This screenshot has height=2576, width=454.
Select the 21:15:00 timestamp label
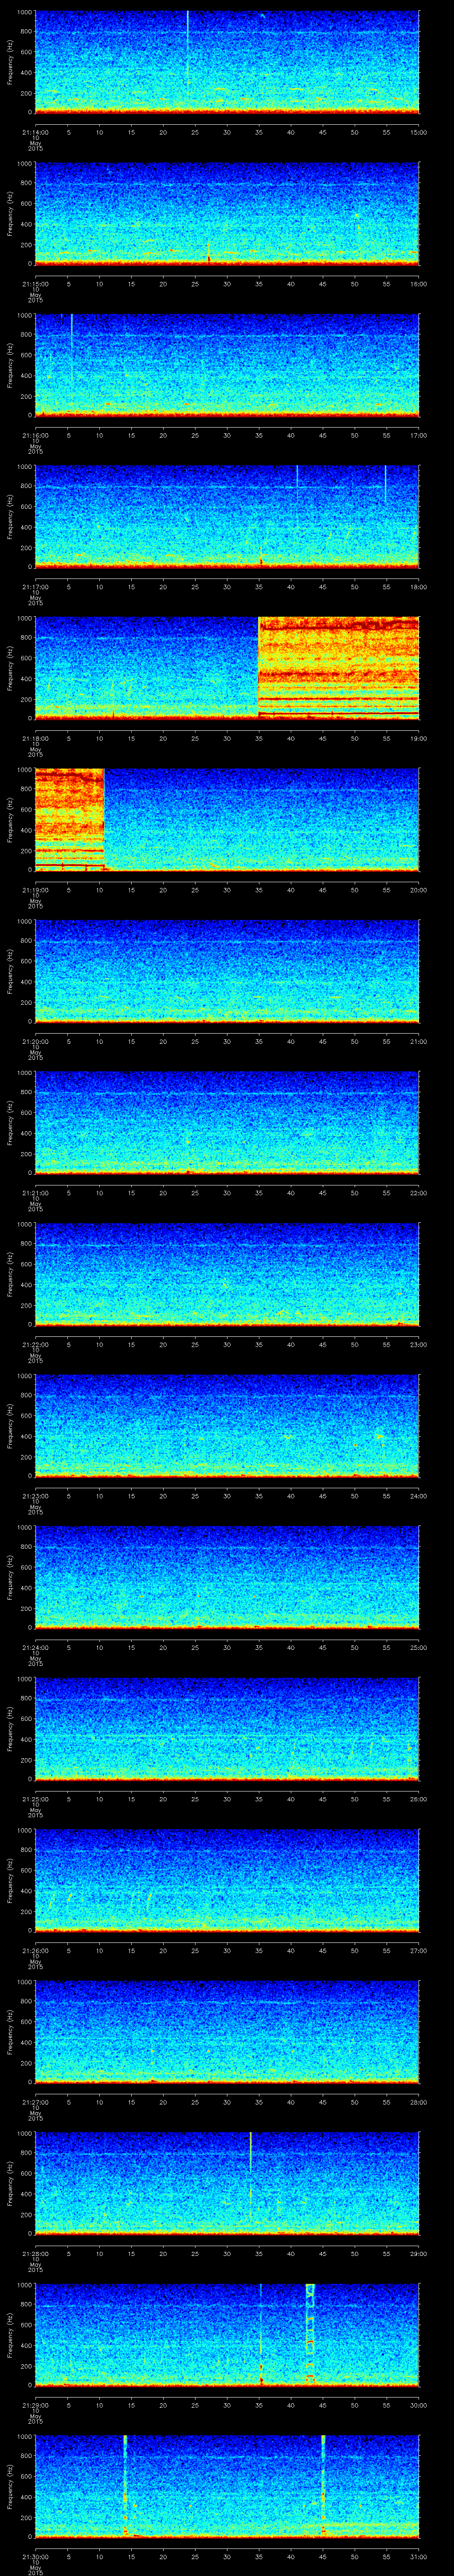[35, 284]
